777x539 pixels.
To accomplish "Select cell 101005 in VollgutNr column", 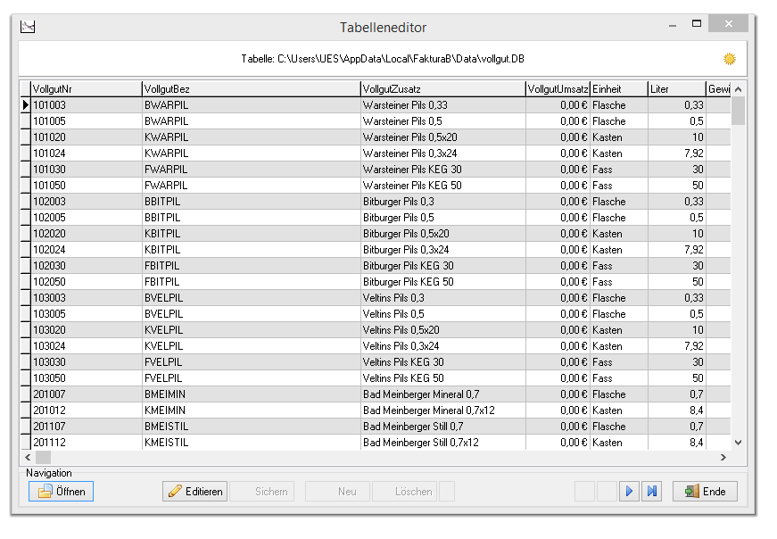I will 87,121.
